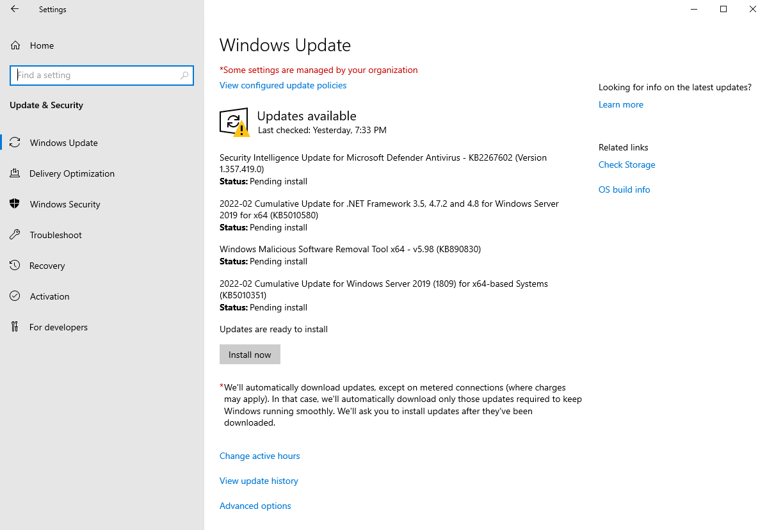Select the Malicious Software Removal Tool KB890830 entry
Image resolution: width=767 pixels, height=530 pixels.
pos(350,255)
